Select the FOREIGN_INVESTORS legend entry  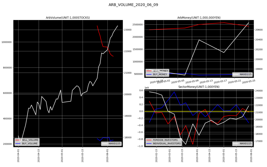[166, 140]
